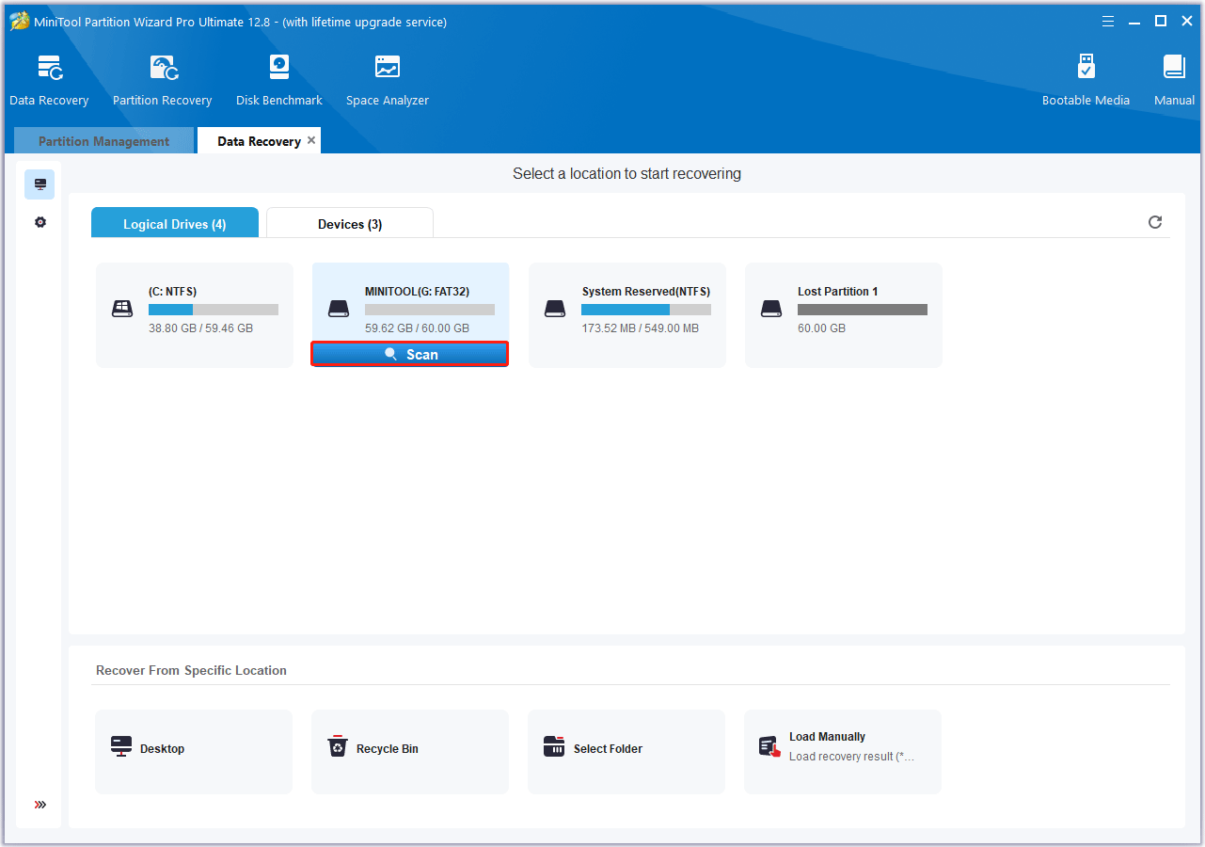
Task: Open the Space Analyzer tool
Action: point(387,80)
